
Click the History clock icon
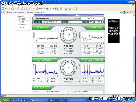point(57,9)
